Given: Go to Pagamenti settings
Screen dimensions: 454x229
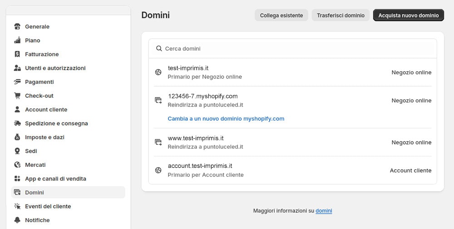Looking at the screenshot, I should click(x=68, y=82).
